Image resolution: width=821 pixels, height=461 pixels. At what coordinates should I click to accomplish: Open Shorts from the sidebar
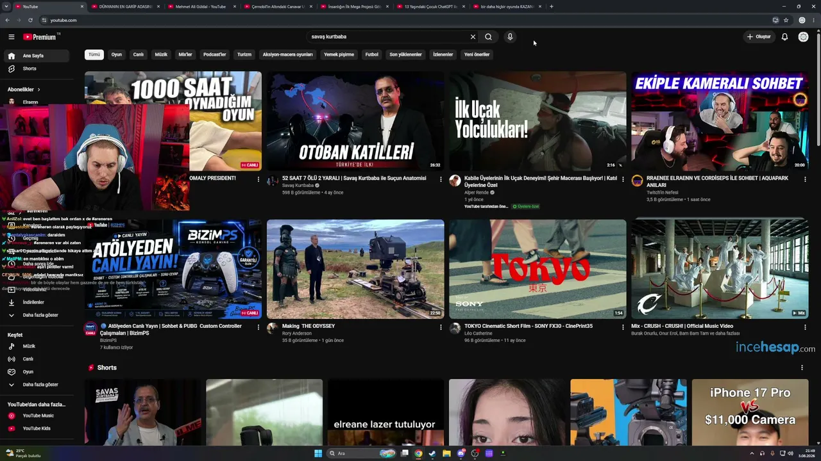coord(37,69)
